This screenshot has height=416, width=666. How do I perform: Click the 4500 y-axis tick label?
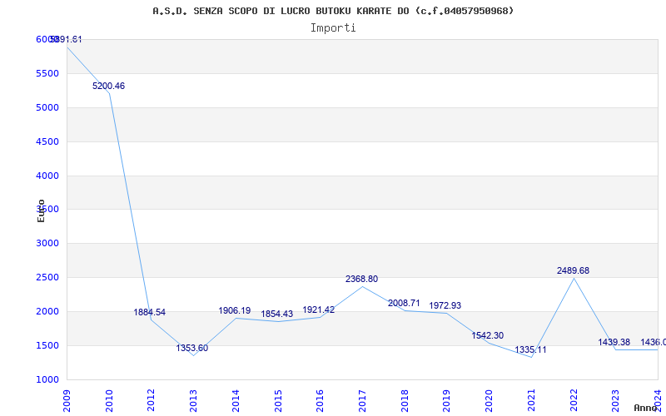(x=47, y=141)
